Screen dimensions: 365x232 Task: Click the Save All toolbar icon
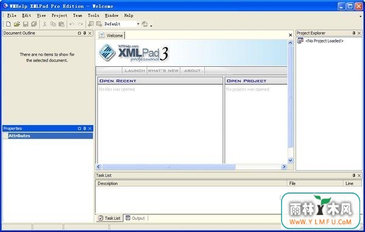click(34, 24)
